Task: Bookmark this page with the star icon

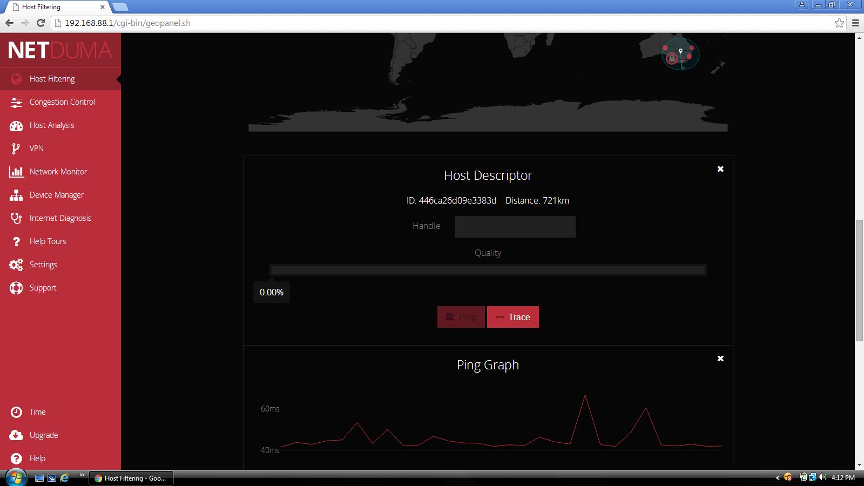Action: pos(839,23)
